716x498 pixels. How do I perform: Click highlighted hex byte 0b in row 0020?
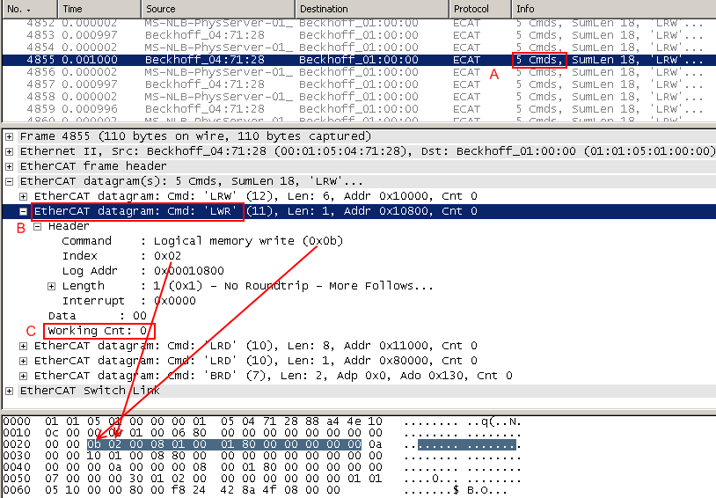94,444
